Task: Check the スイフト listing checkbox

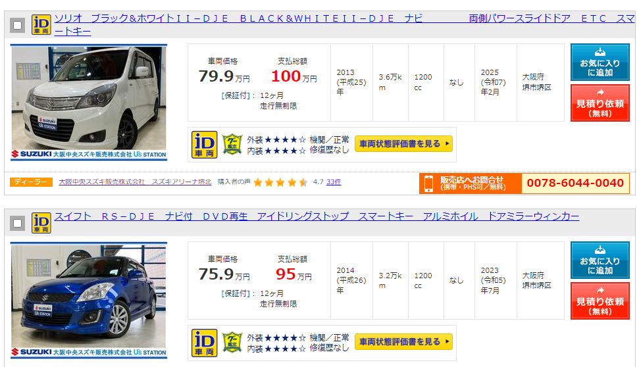Action: tap(17, 223)
